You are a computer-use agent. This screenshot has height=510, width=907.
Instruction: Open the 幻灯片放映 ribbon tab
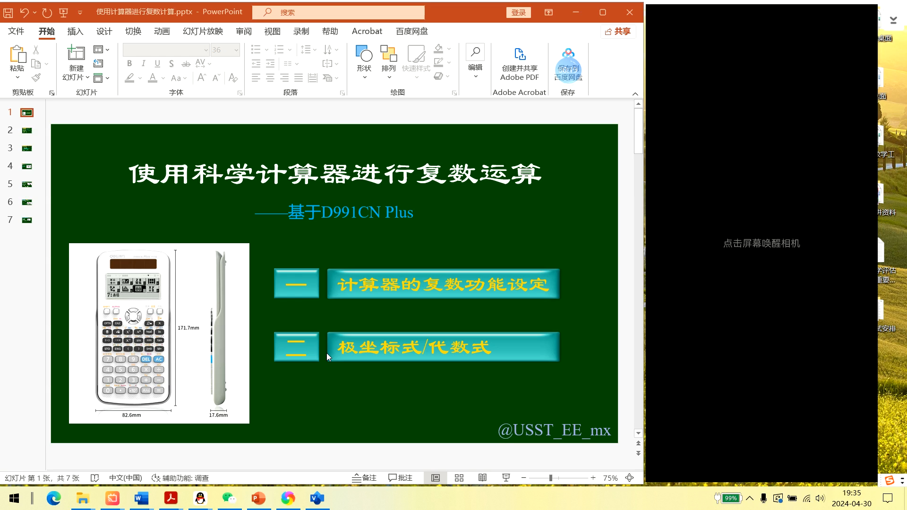202,31
